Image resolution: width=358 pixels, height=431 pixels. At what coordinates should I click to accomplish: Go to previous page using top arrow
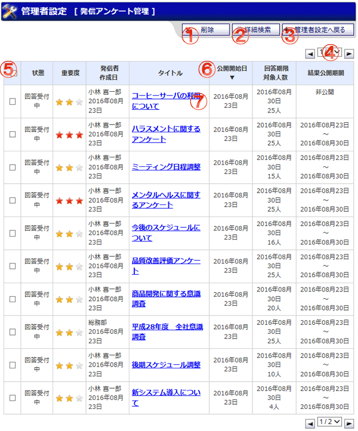tap(310, 54)
